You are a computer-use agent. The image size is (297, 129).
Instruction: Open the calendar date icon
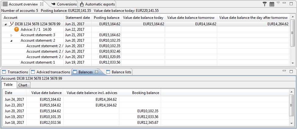(x=272, y=4)
